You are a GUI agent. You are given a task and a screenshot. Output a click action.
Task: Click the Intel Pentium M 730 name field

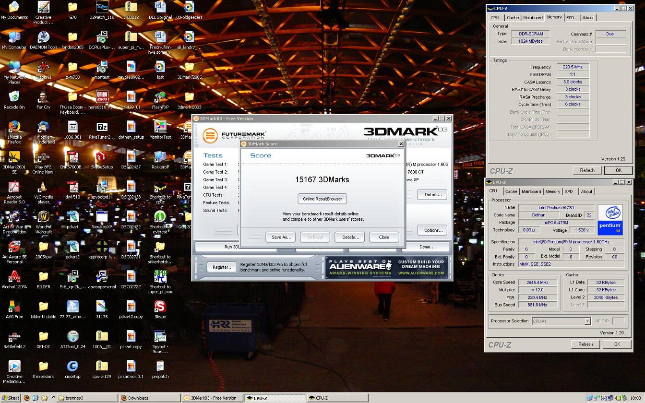pos(556,208)
